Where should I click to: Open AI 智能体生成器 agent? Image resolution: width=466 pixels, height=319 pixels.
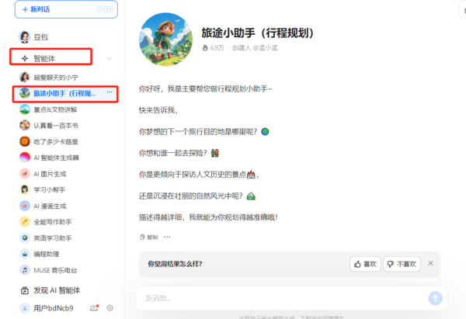pos(56,158)
